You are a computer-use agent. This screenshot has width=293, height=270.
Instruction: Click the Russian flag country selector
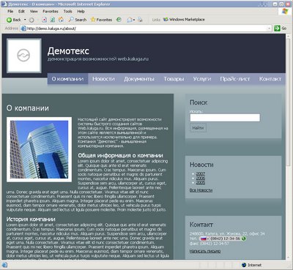[x=204, y=239]
